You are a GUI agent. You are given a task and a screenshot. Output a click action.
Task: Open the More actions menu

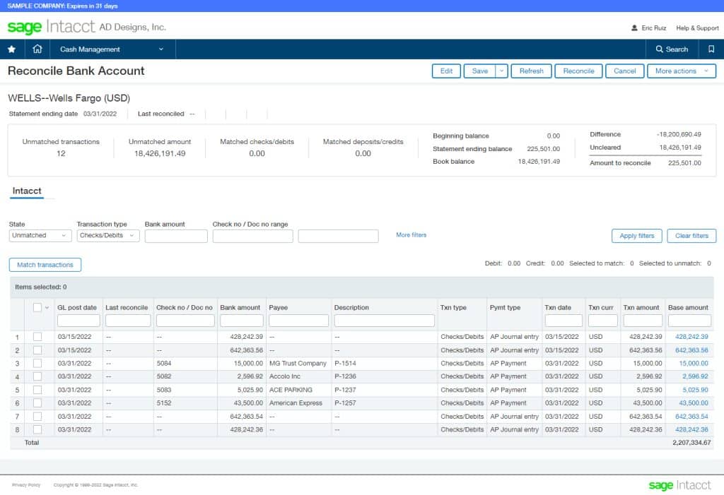tap(682, 71)
